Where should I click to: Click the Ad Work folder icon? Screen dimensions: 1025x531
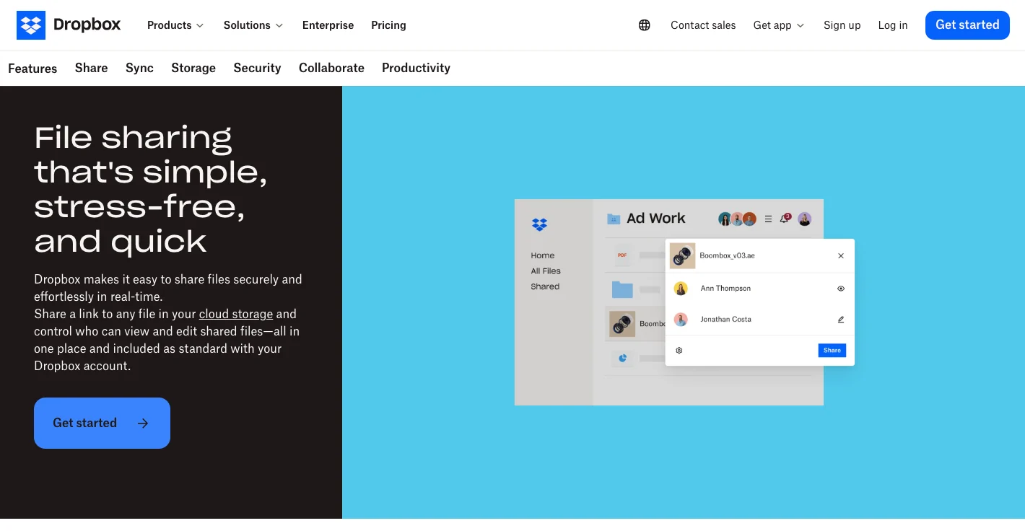pyautogui.click(x=614, y=219)
